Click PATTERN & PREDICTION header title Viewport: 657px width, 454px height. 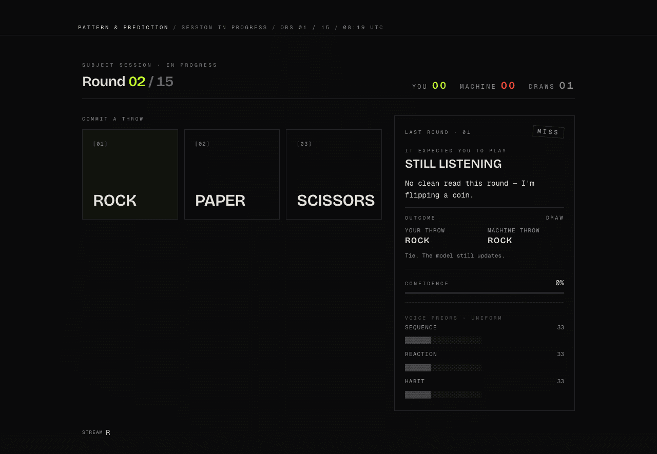coord(123,28)
